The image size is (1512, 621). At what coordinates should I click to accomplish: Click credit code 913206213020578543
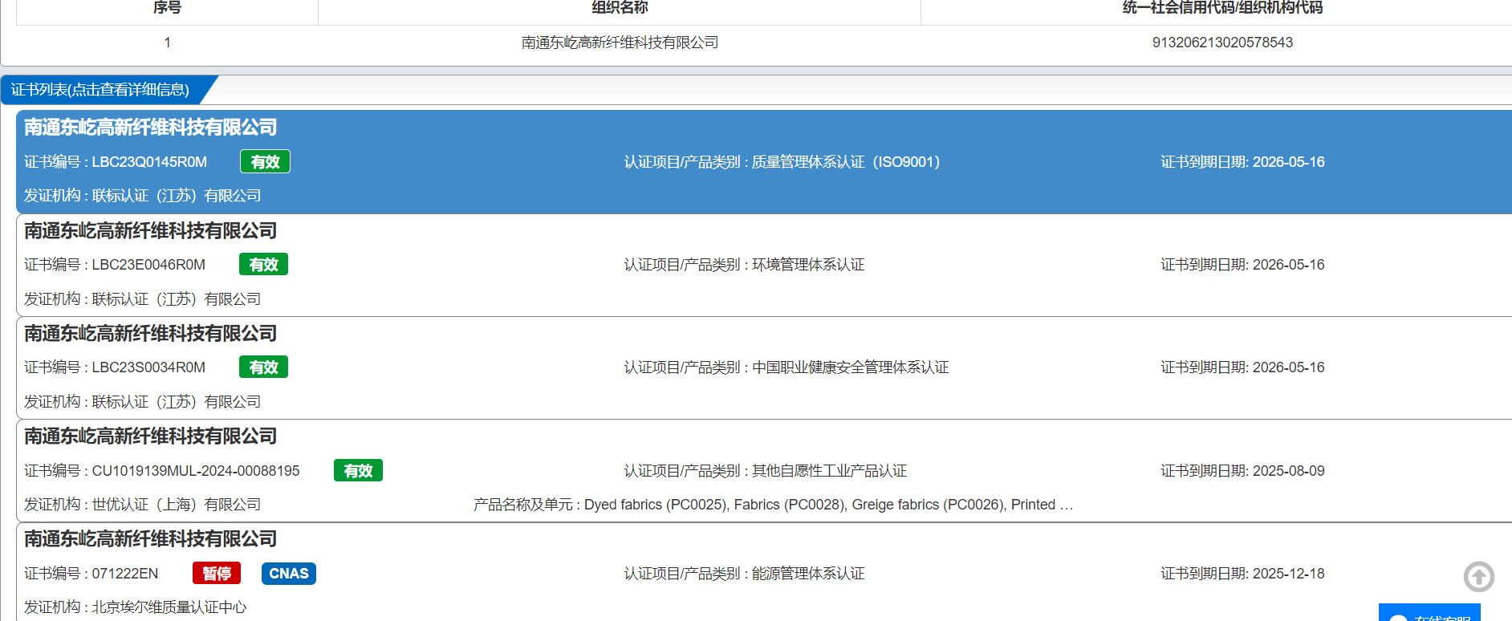point(1222,43)
